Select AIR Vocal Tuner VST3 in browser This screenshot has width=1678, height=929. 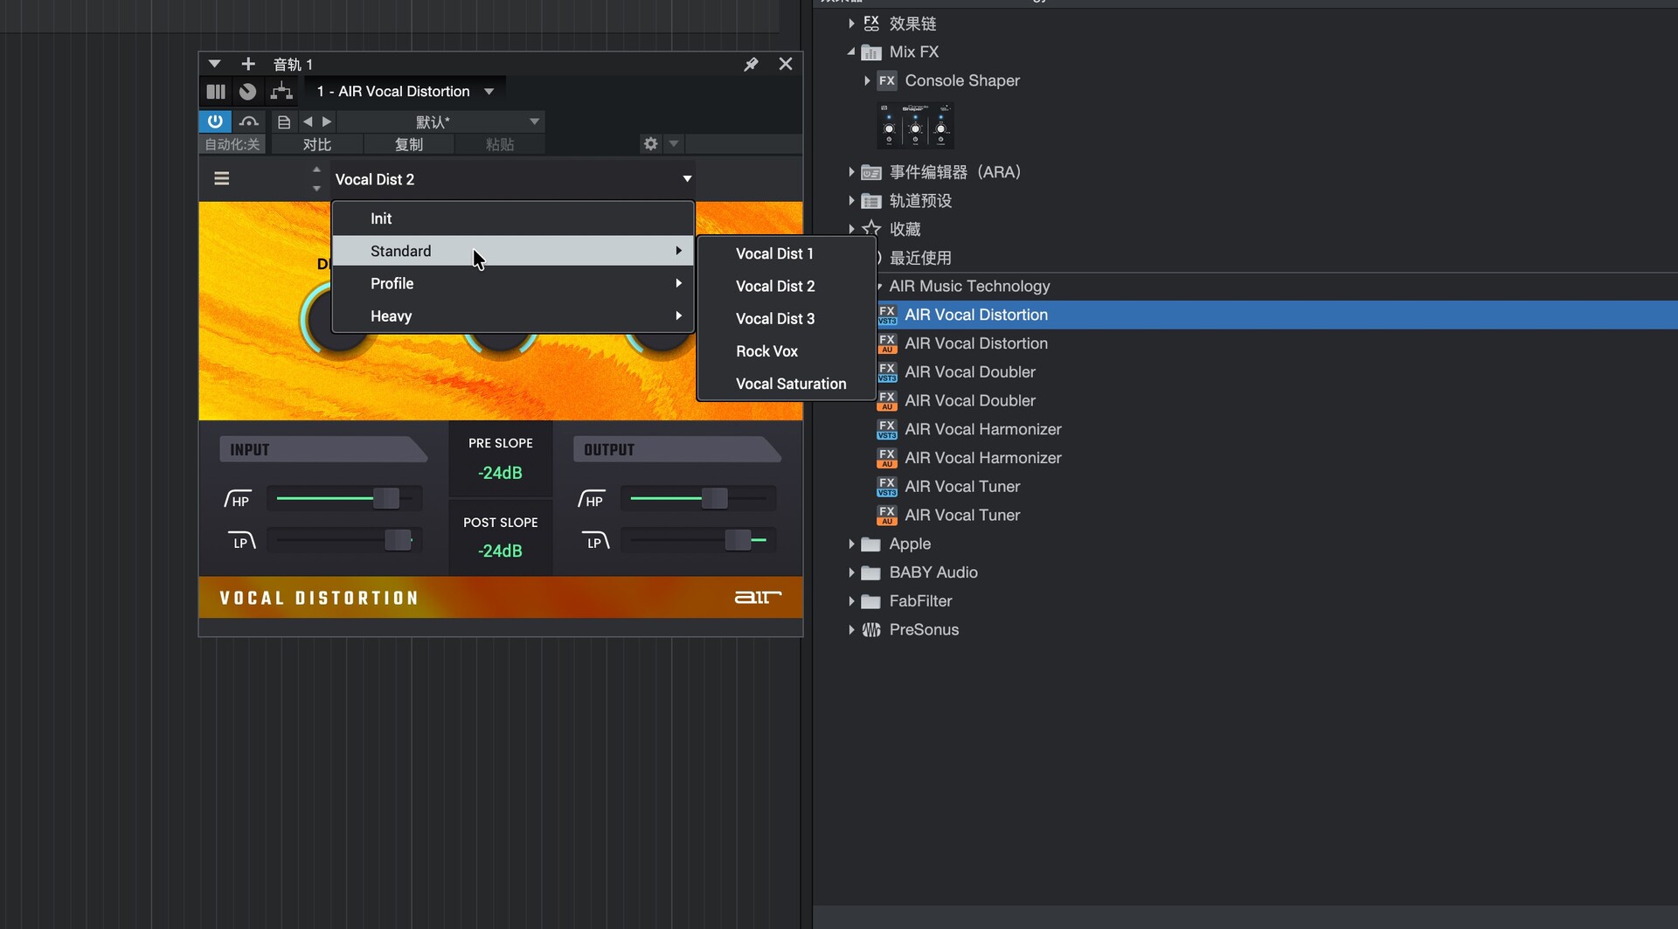click(961, 486)
